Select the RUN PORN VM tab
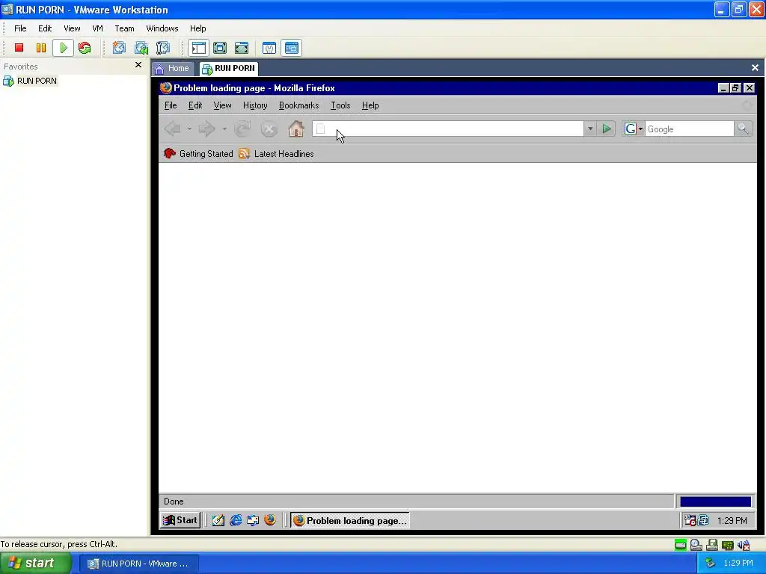 (229, 68)
